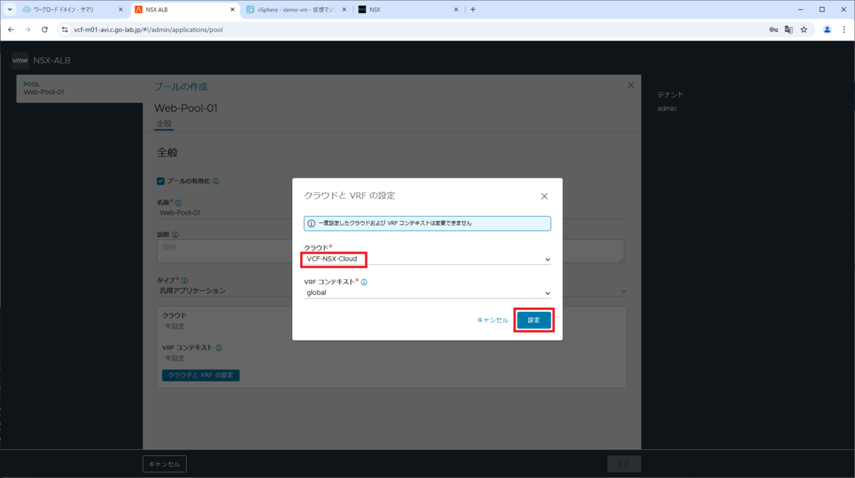Image resolution: width=855 pixels, height=478 pixels.
Task: Go forward in the browser
Action: pyautogui.click(x=27, y=30)
